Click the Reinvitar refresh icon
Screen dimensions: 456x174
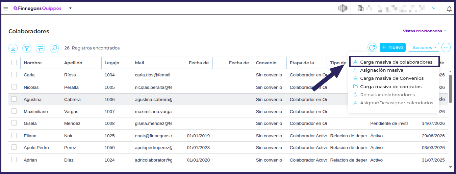pyautogui.click(x=355, y=95)
